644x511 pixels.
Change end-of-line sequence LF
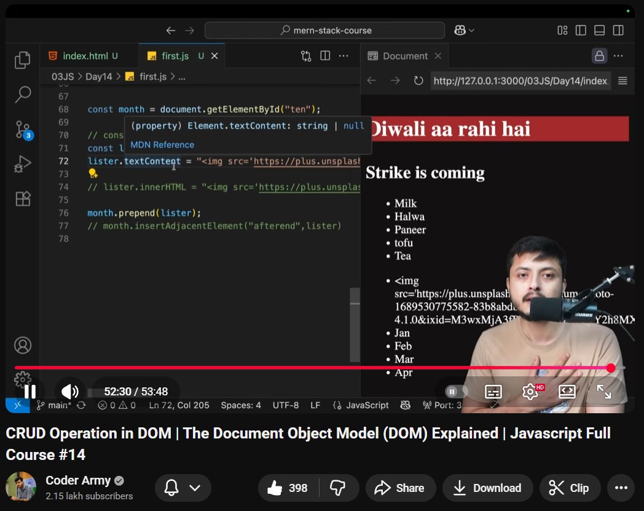tap(315, 405)
